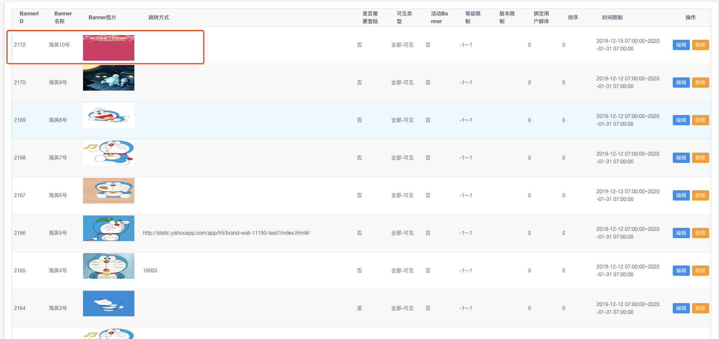Select ID cell 2166
Screen dimensions: 719x339
click(20, 233)
